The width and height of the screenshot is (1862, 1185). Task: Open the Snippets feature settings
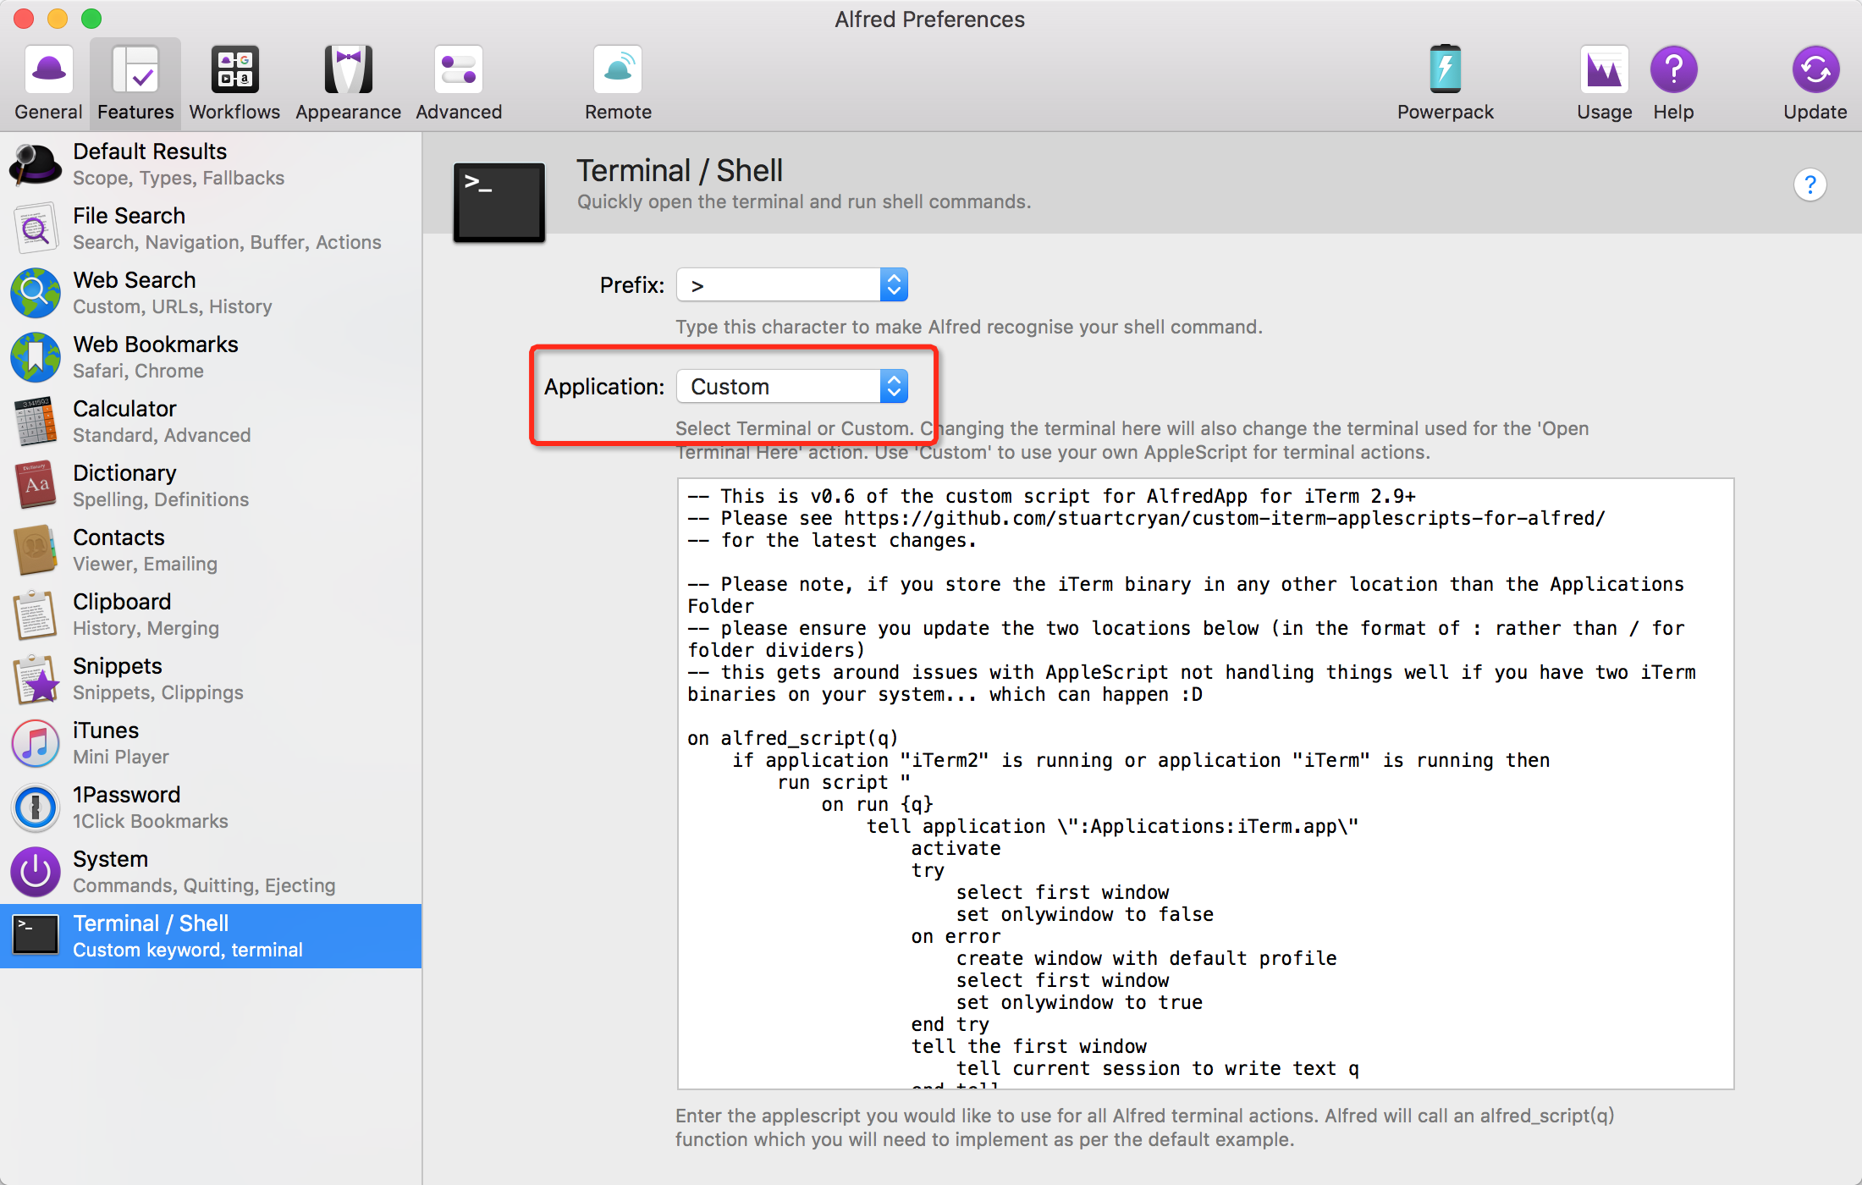pos(211,678)
